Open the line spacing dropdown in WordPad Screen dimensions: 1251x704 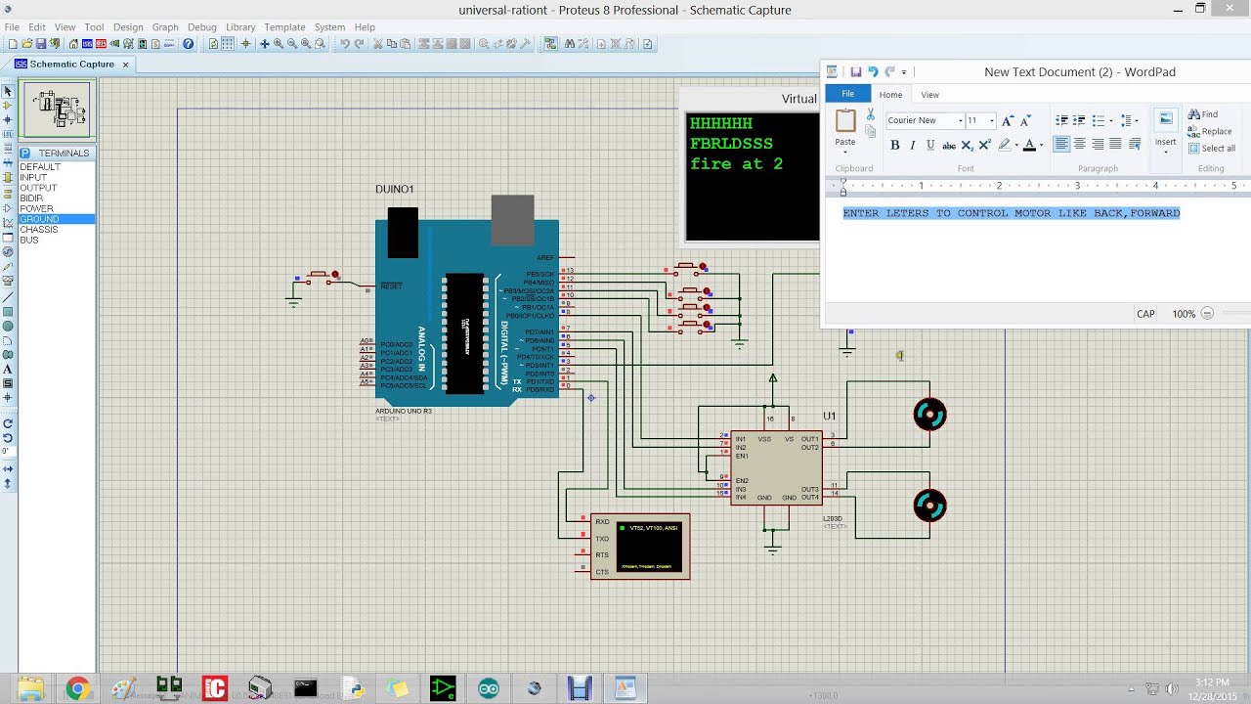[1129, 120]
